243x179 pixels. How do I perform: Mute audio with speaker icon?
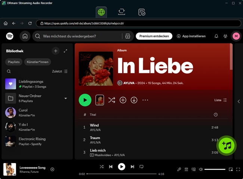[201, 169]
